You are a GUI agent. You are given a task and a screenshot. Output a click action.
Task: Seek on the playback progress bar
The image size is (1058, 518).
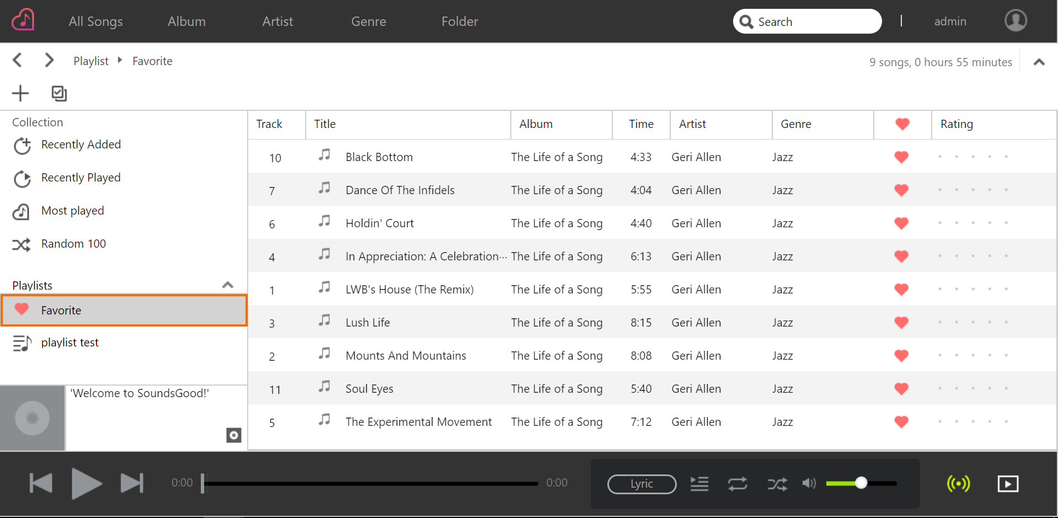tap(370, 484)
